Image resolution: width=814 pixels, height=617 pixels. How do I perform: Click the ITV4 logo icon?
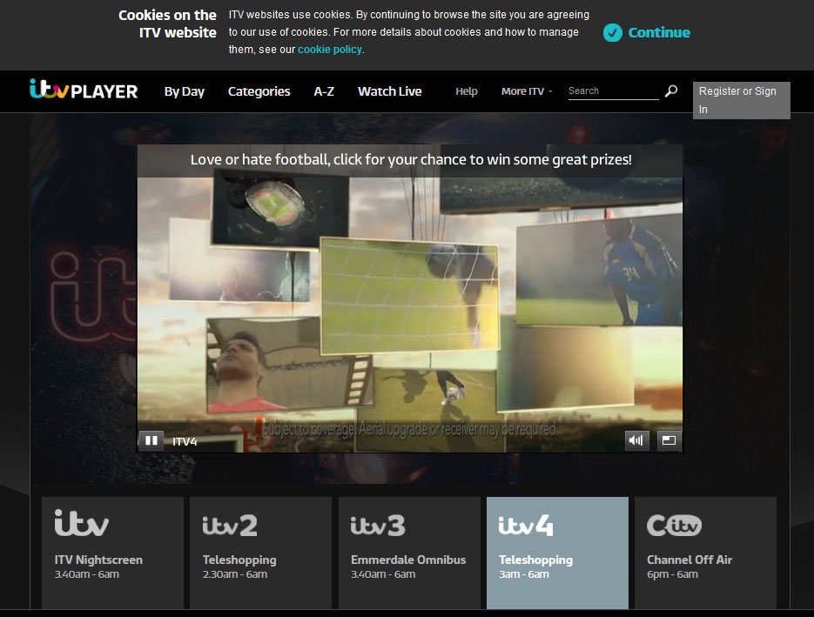526,525
